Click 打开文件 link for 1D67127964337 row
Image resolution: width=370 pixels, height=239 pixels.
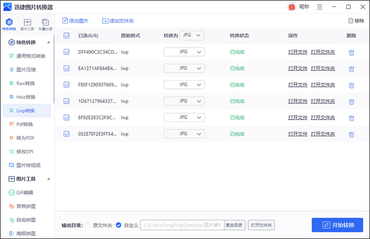(x=297, y=101)
